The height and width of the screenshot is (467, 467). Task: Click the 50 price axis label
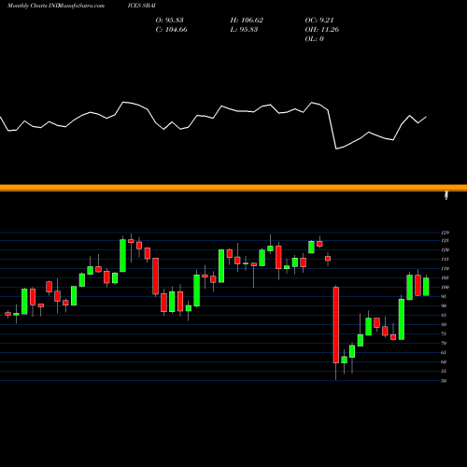point(445,381)
